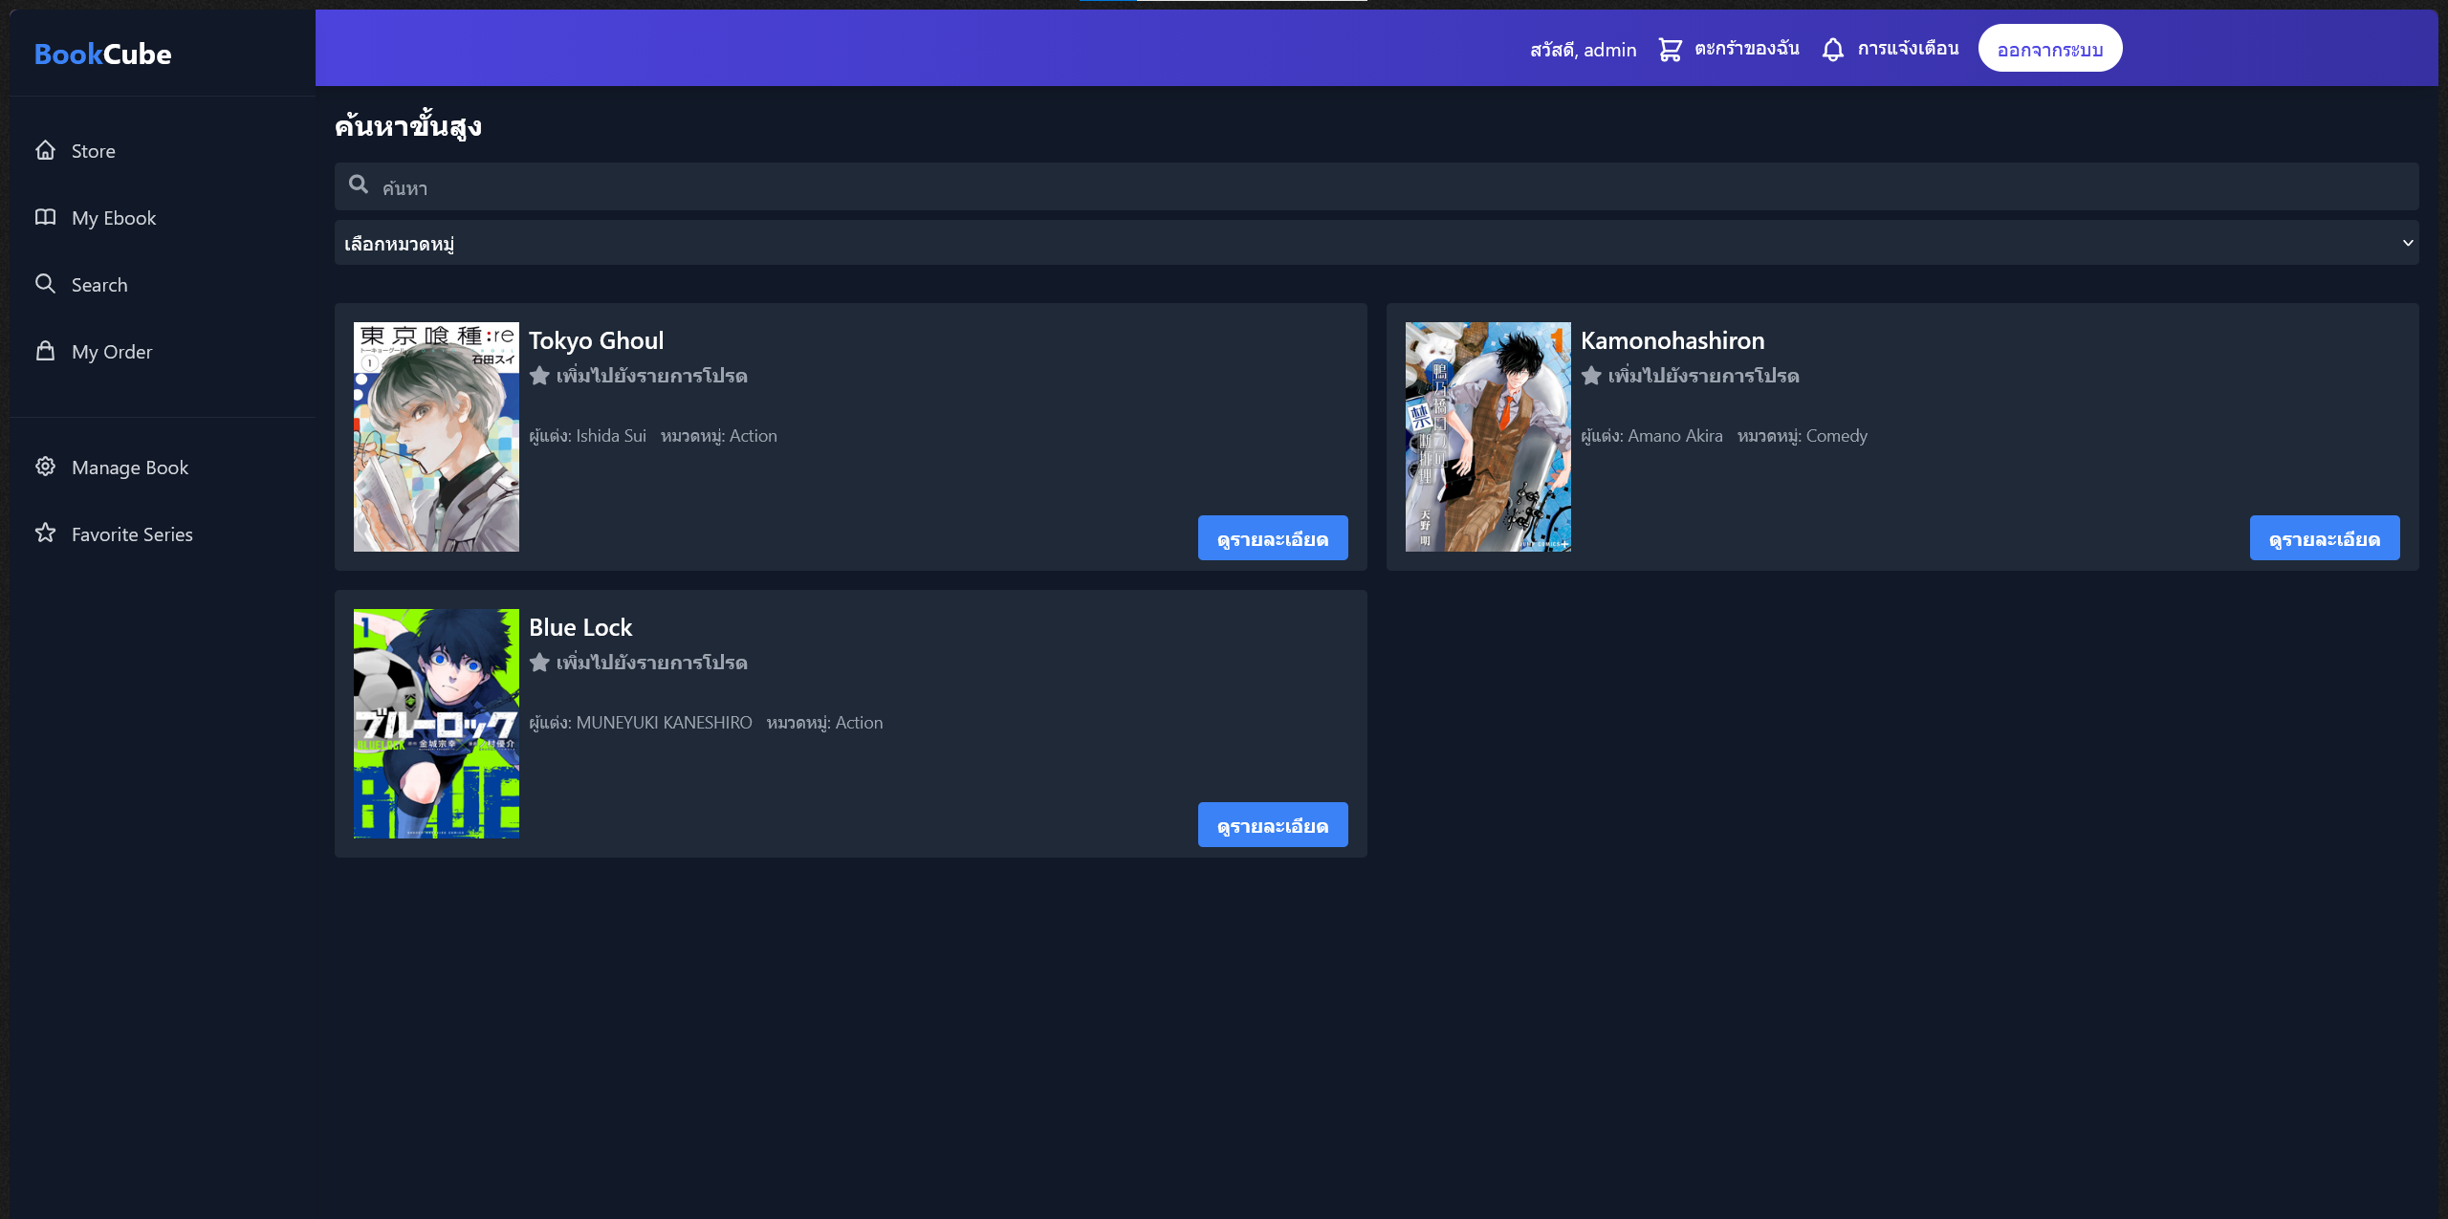Toggle favorite star for Blue Lock
2448x1219 pixels.
(x=539, y=663)
